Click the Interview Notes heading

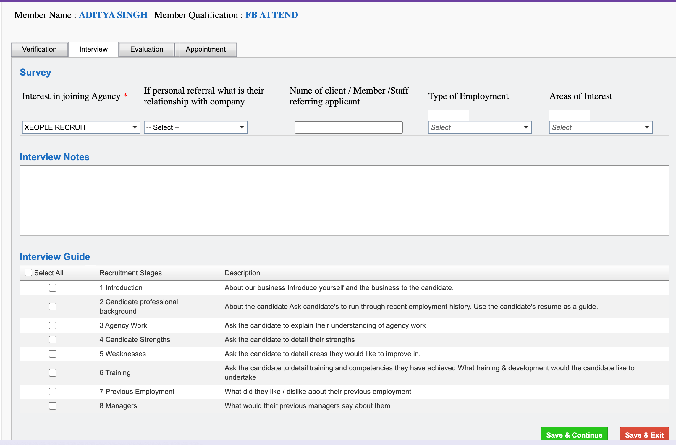tap(54, 157)
